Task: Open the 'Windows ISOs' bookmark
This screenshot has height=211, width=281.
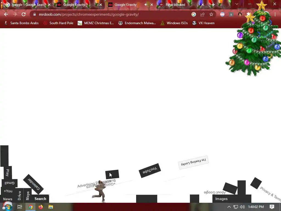Action: 174,23
